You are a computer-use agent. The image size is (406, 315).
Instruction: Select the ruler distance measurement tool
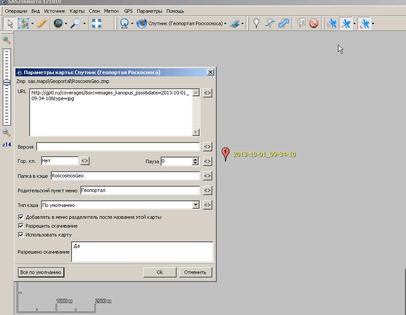[x=42, y=24]
